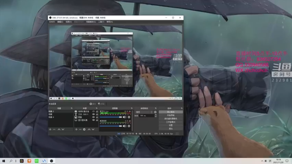Select the middle scene named 场景
This screenshot has width=292, height=164.
[61, 114]
